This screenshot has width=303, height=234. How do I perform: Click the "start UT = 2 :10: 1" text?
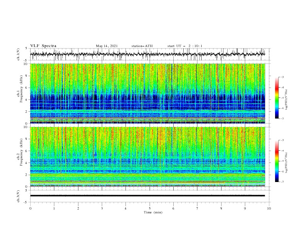point(184,46)
